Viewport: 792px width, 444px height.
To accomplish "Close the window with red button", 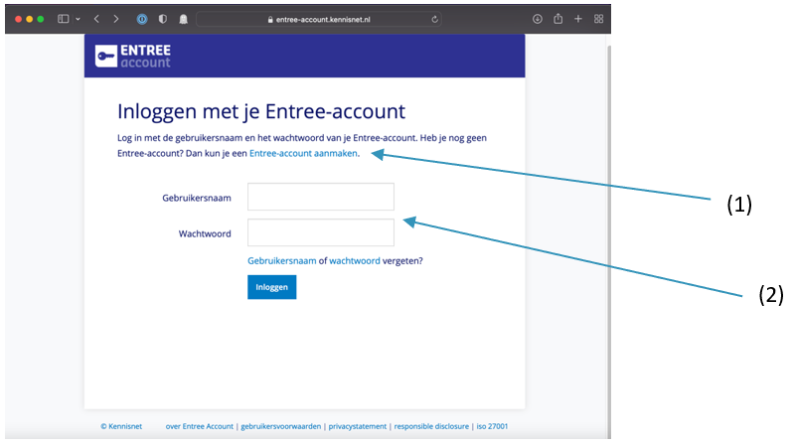I will 18,19.
